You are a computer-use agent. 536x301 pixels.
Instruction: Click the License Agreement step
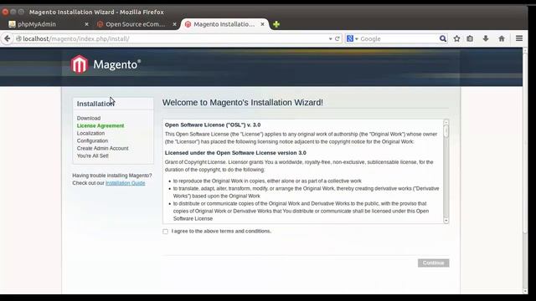pos(100,125)
